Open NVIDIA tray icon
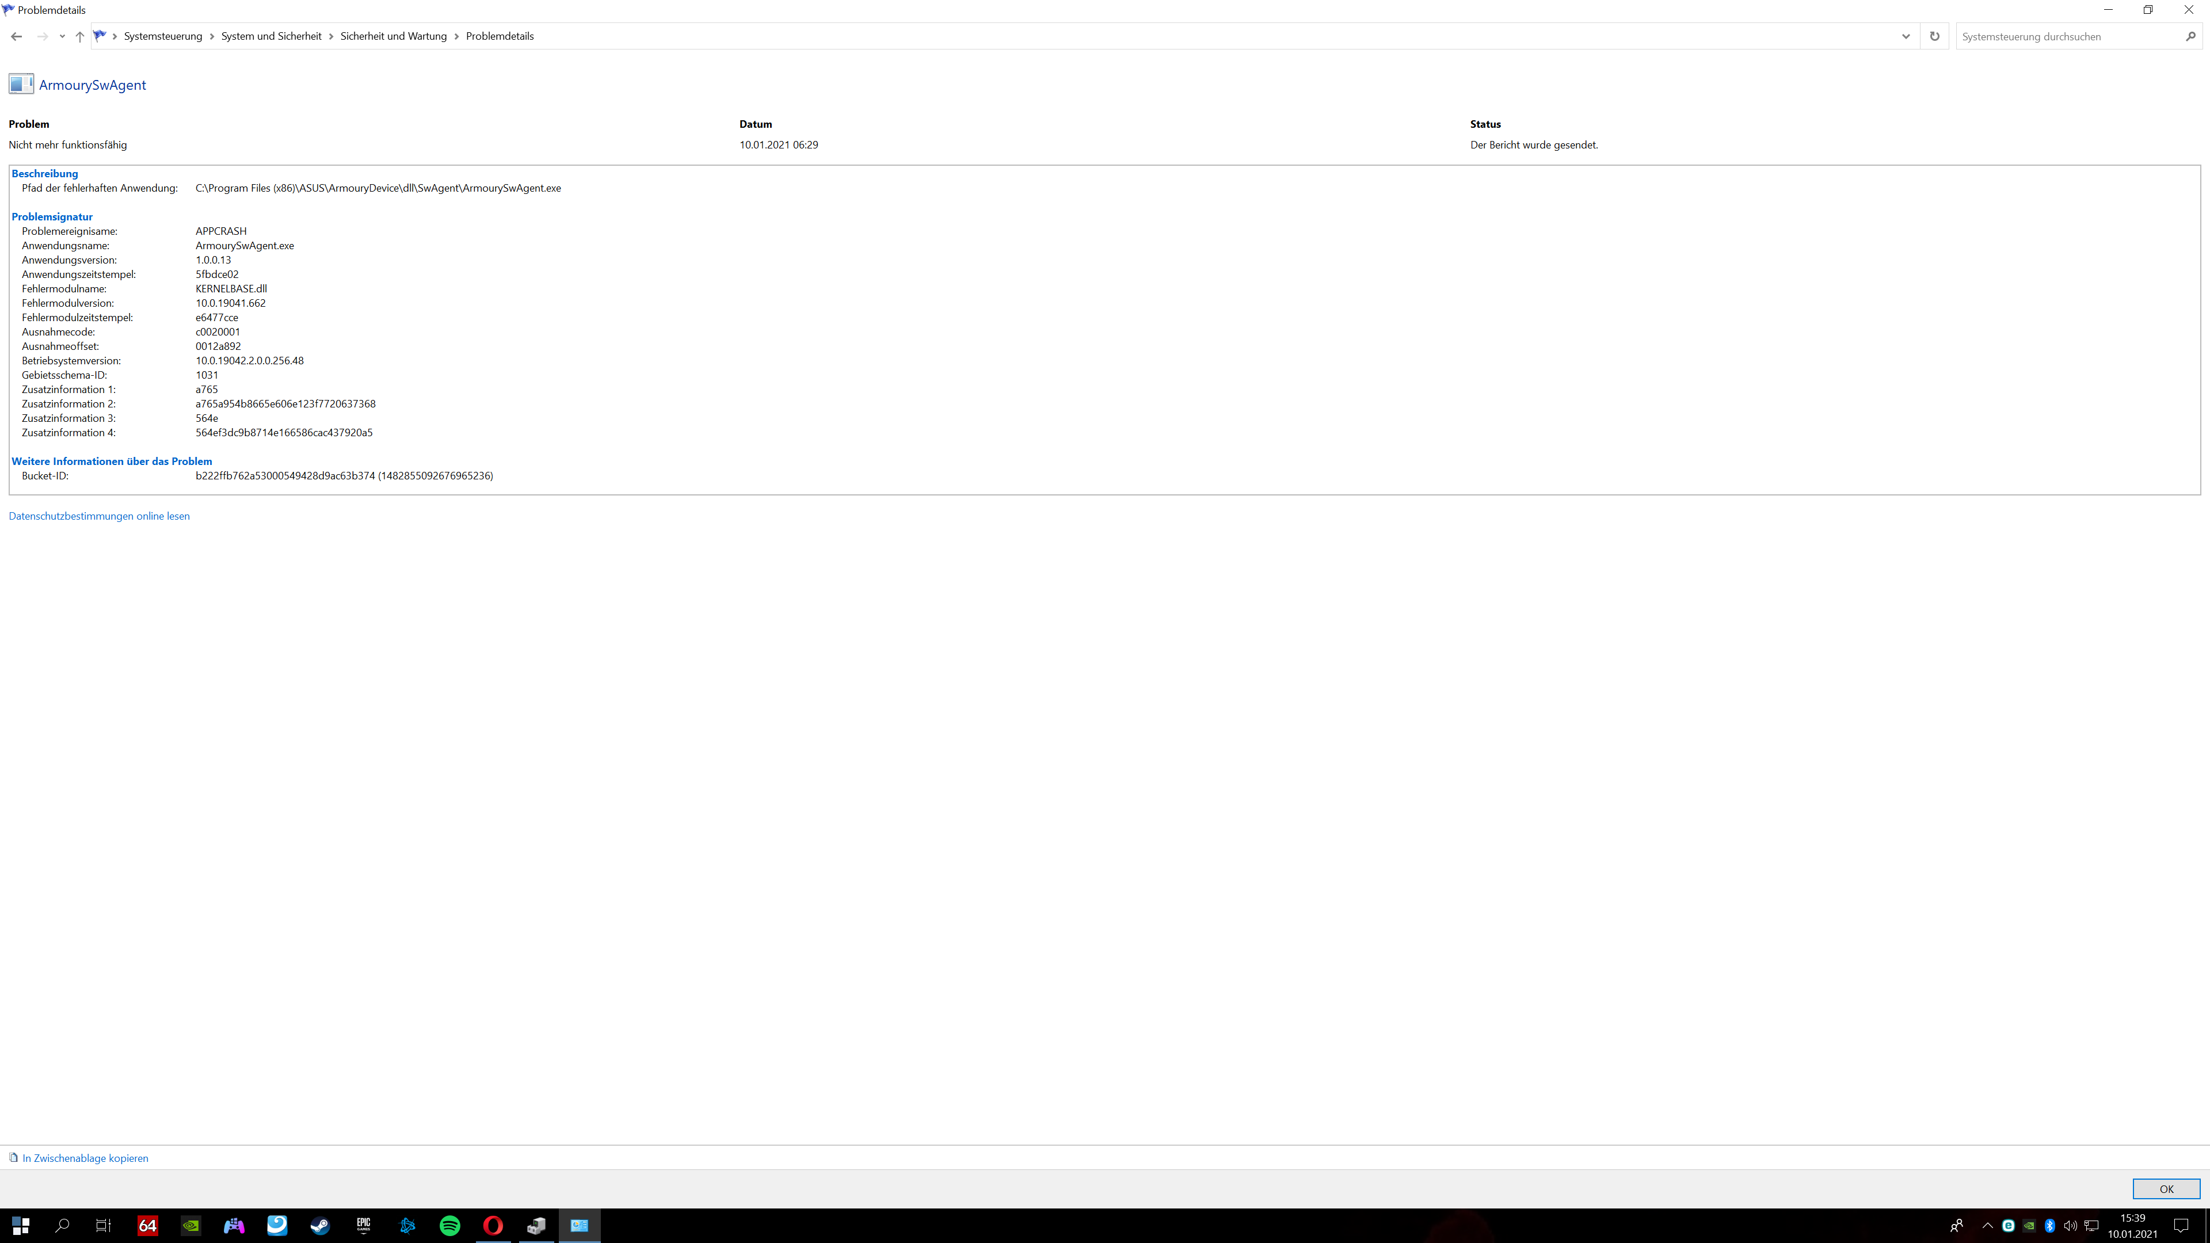Image resolution: width=2210 pixels, height=1243 pixels. pyautogui.click(x=2029, y=1225)
